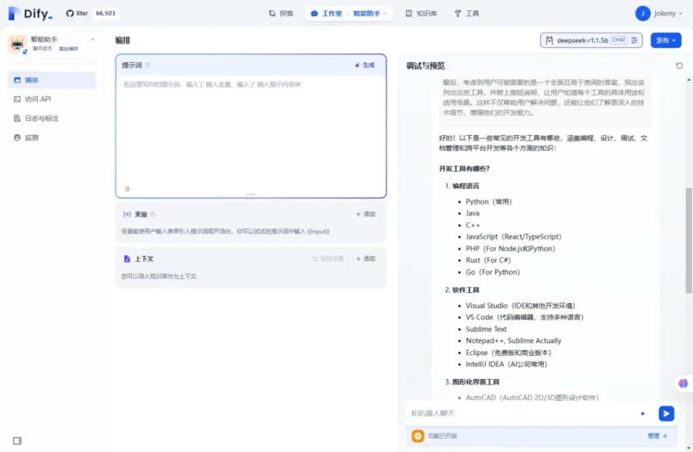Switch to the 知识库 tab
Screen dimensions: 693x452
click(421, 14)
